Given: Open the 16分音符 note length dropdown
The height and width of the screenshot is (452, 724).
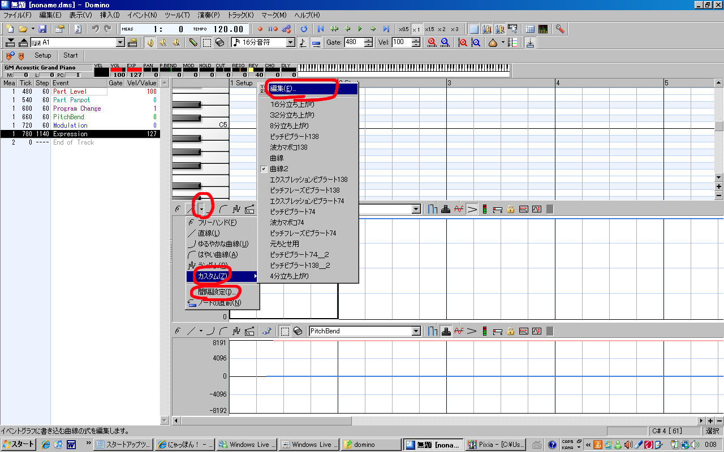Looking at the screenshot, I should (x=291, y=42).
